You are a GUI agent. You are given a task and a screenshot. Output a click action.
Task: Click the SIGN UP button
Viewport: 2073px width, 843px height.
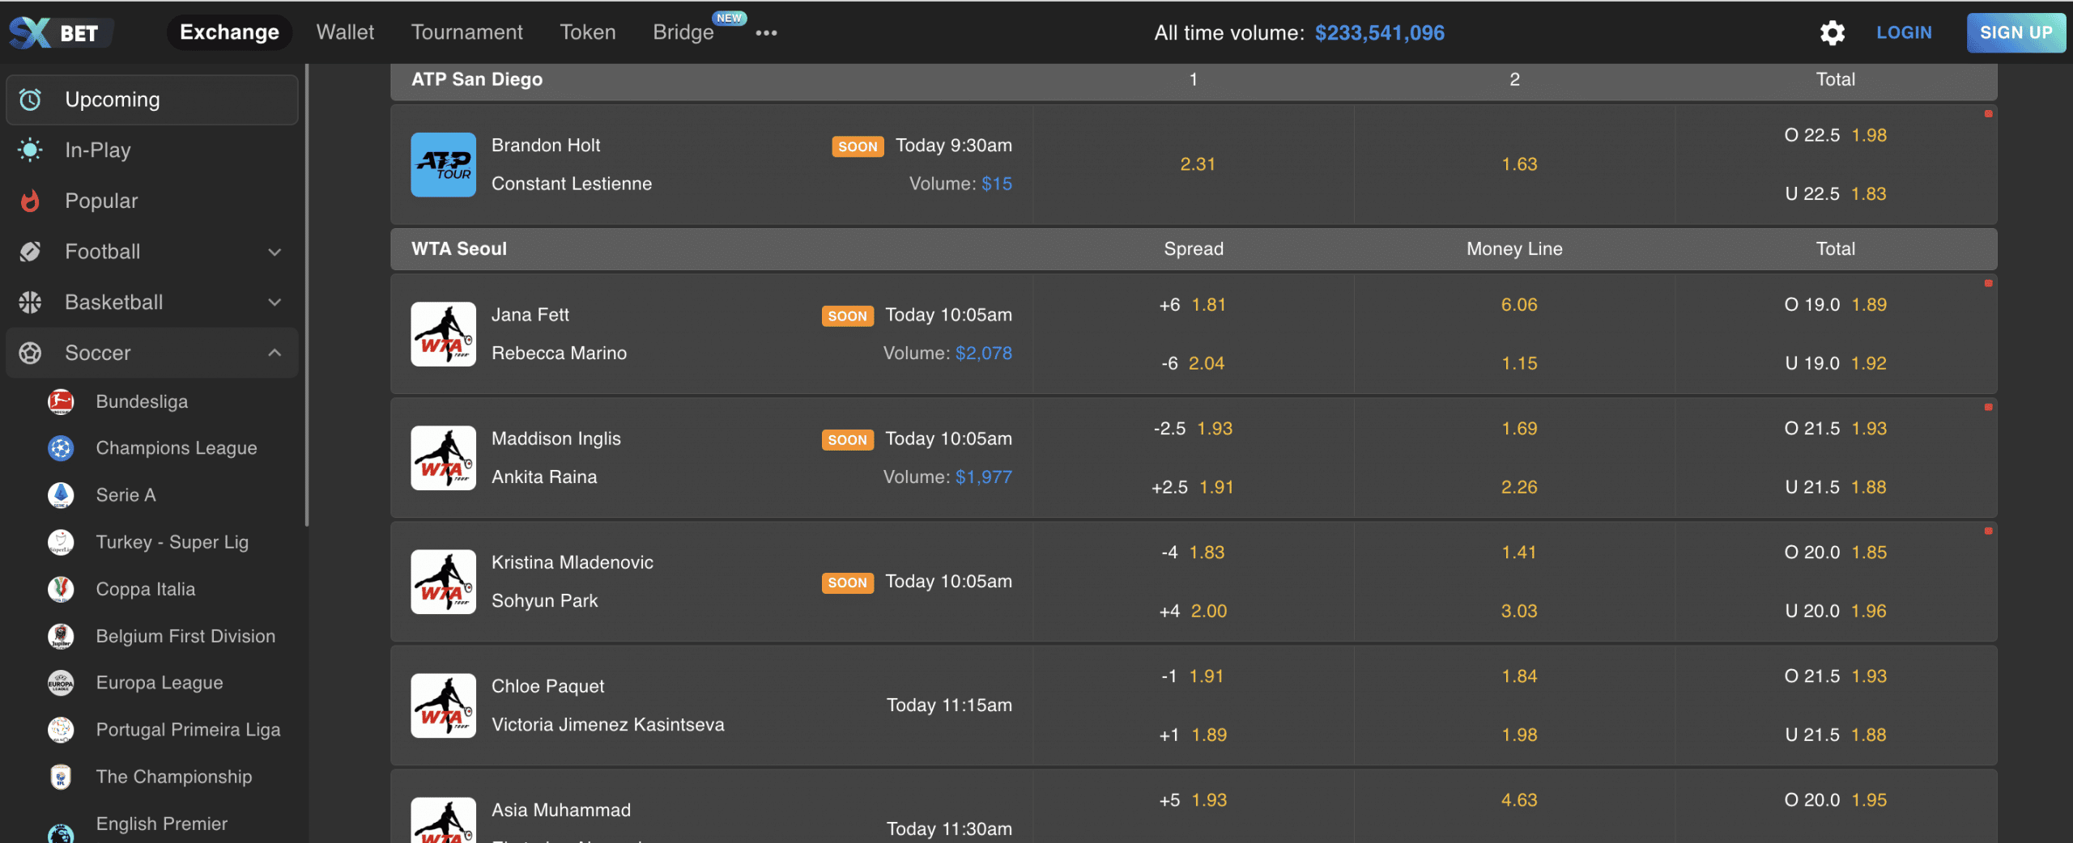point(2016,32)
